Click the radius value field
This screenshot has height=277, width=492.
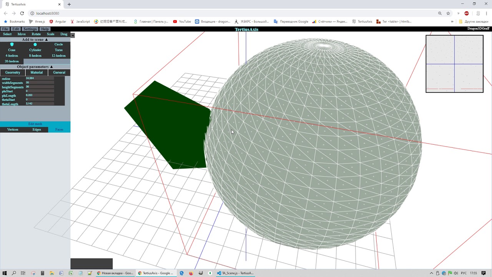click(40, 78)
